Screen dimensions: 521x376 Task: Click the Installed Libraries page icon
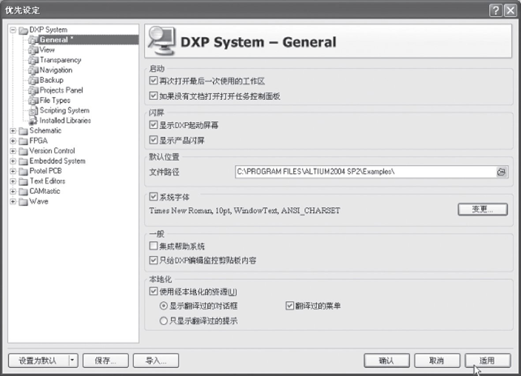click(x=34, y=121)
